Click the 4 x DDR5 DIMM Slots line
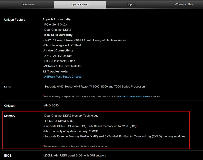Viewport: 203px width, 160px height. tap(58, 121)
